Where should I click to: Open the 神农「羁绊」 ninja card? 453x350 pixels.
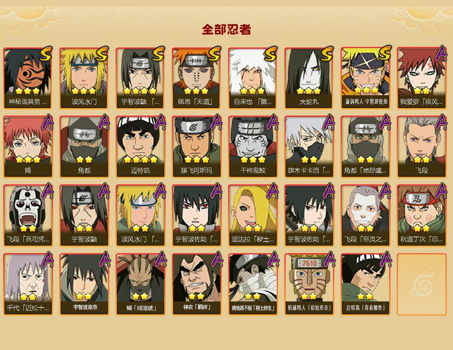[x=197, y=284]
